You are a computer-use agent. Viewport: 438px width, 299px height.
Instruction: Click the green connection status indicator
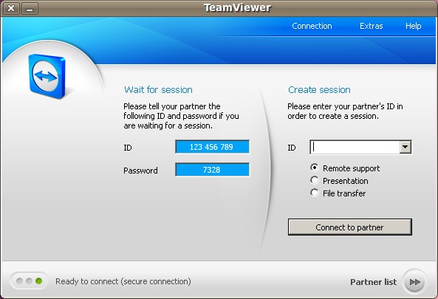pos(39,281)
